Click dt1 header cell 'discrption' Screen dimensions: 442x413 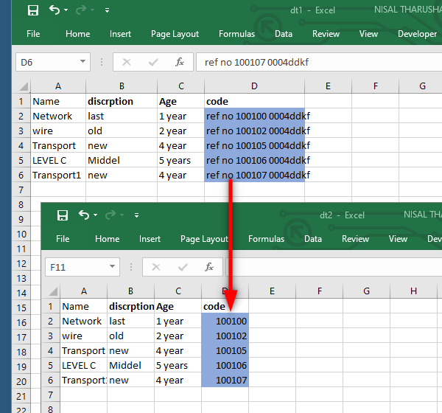tap(122, 101)
